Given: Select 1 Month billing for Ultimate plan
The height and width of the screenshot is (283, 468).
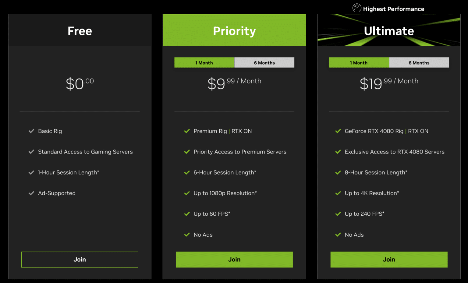Looking at the screenshot, I should click(x=359, y=62).
